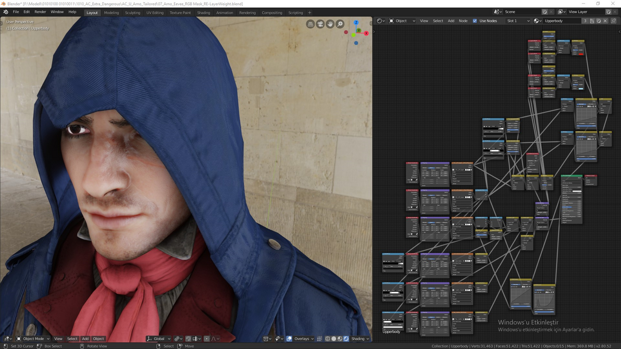The image size is (621, 349).
Task: Switch to the Compositing workspace tab
Action: click(x=272, y=13)
